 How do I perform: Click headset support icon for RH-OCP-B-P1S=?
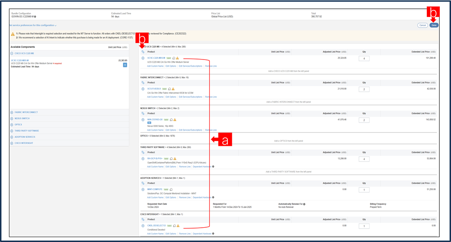tap(171, 159)
